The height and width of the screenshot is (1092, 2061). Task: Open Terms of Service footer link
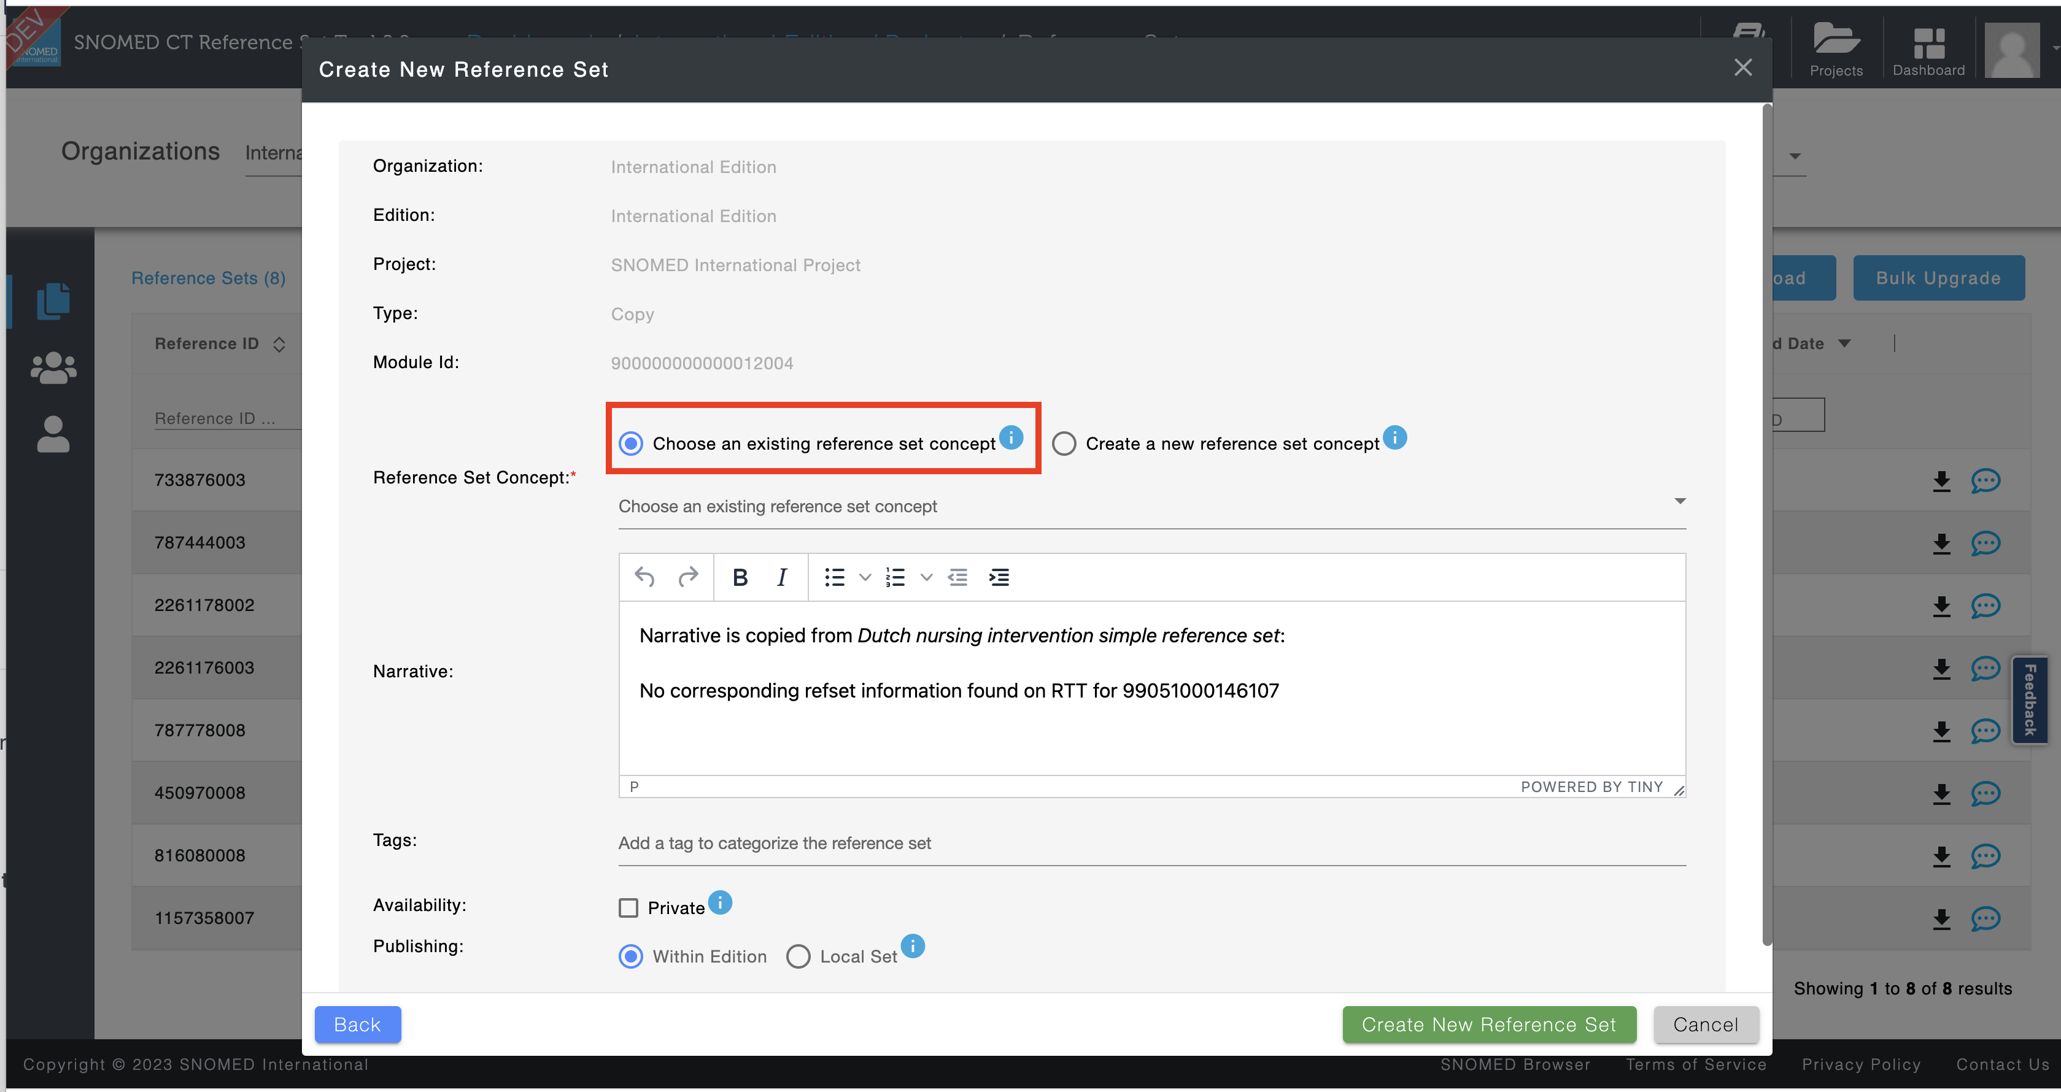(x=1696, y=1065)
